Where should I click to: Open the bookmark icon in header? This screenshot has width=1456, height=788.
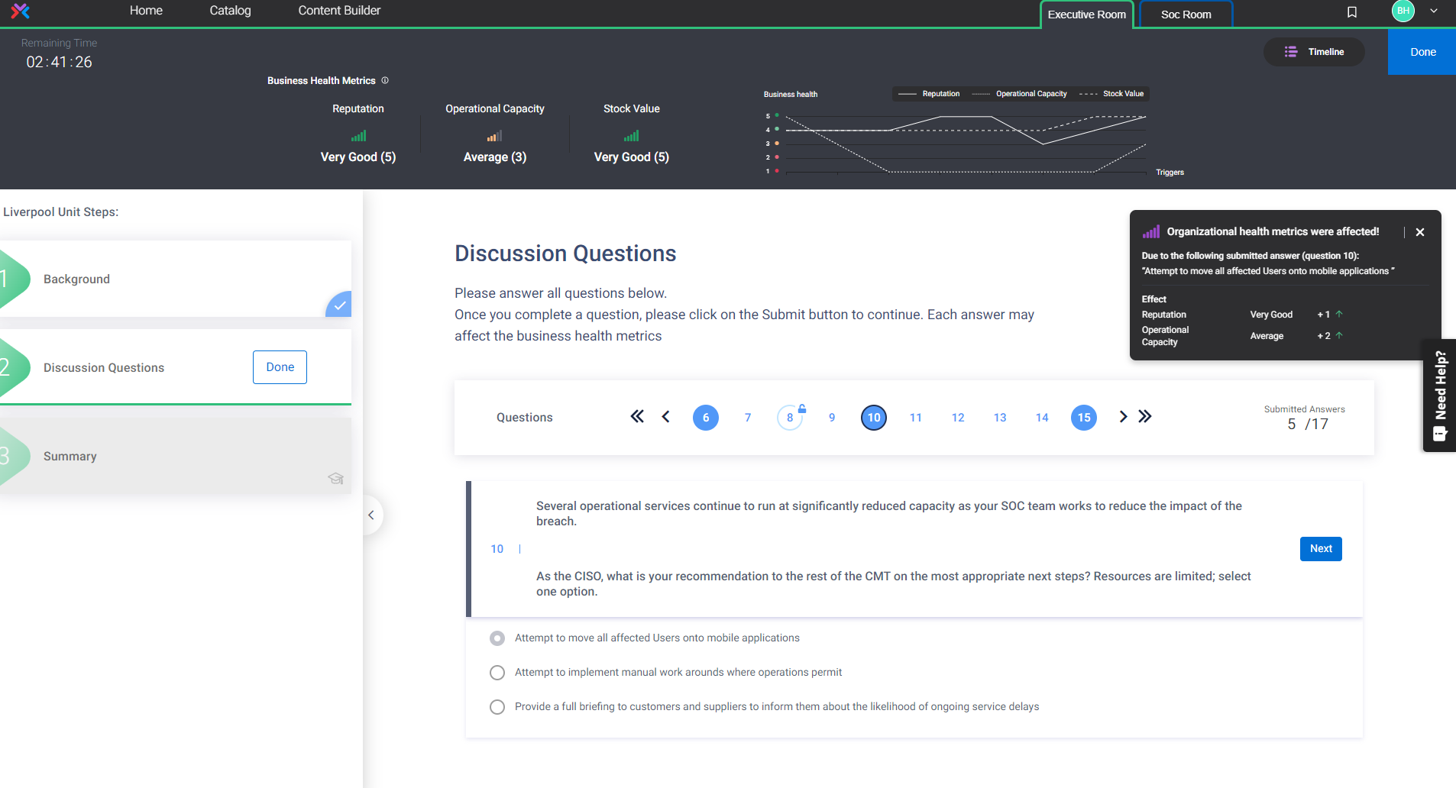pyautogui.click(x=1352, y=11)
